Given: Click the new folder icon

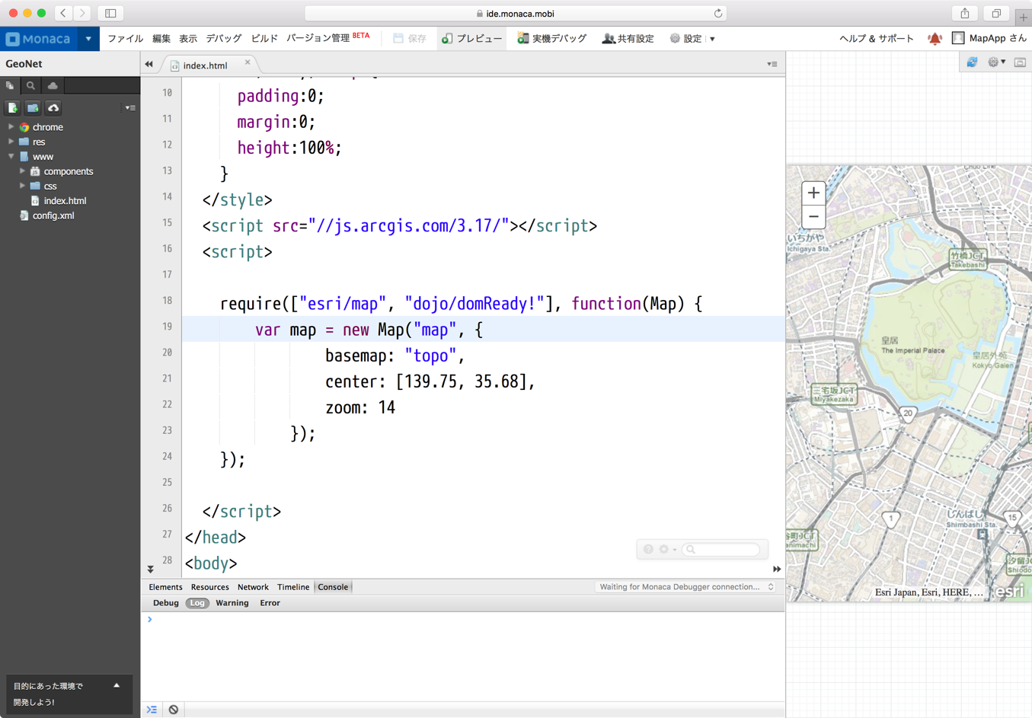Looking at the screenshot, I should [33, 108].
